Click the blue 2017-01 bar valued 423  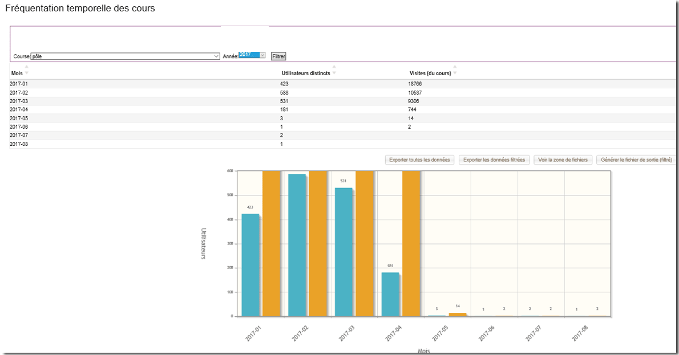[x=250, y=265]
